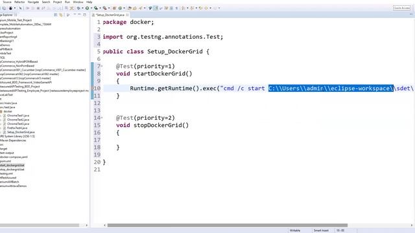The width and height of the screenshot is (415, 233).
Task: Click the Search flashlight toolbar icon
Action: pyautogui.click(x=141, y=8)
